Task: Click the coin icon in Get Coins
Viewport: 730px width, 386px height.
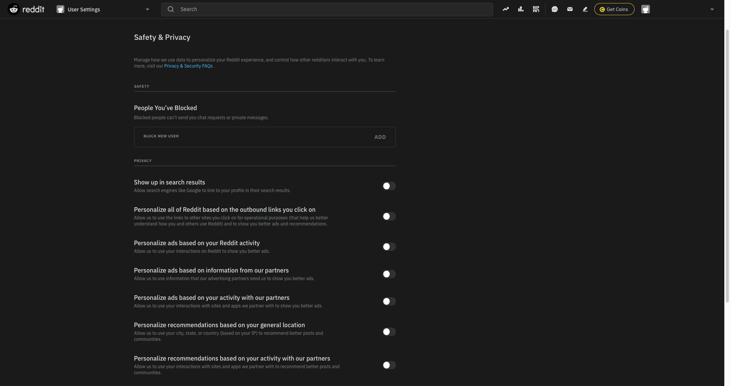Action: [x=602, y=9]
